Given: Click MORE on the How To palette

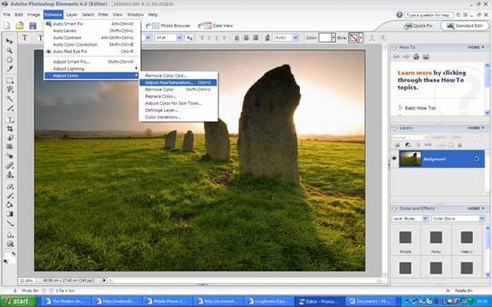Looking at the screenshot, I should [x=476, y=47].
